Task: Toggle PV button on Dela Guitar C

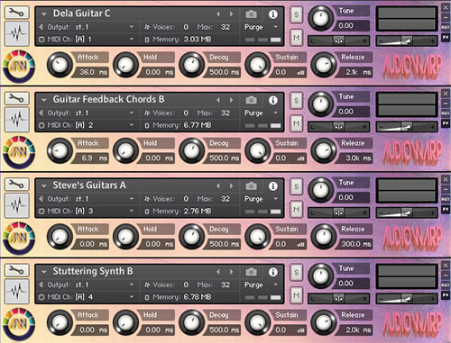Action: pyautogui.click(x=446, y=37)
